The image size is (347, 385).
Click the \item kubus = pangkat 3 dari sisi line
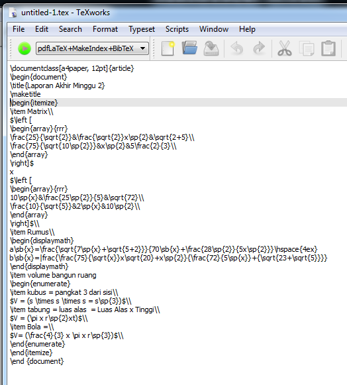[x=64, y=292]
